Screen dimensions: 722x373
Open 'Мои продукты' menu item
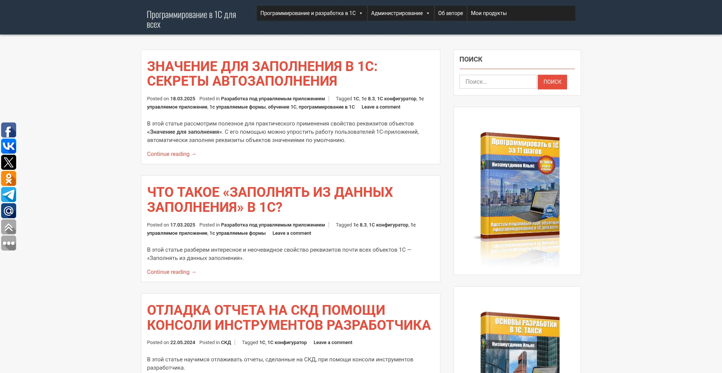click(489, 13)
